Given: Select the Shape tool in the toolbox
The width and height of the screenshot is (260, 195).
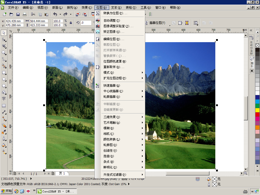Looking at the screenshot, I should pos(4,39).
